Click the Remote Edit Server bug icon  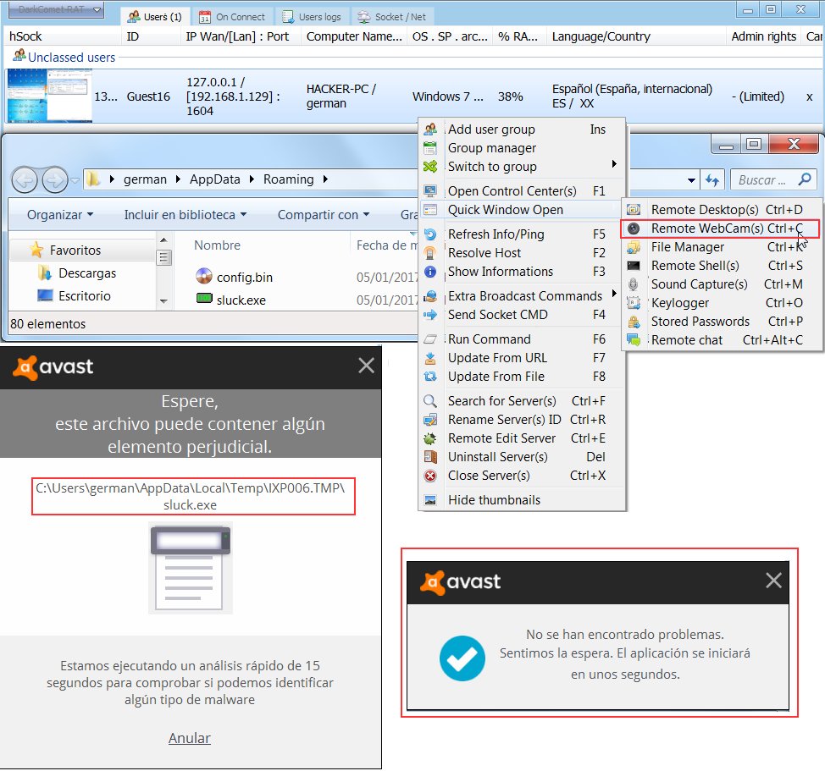pos(430,438)
